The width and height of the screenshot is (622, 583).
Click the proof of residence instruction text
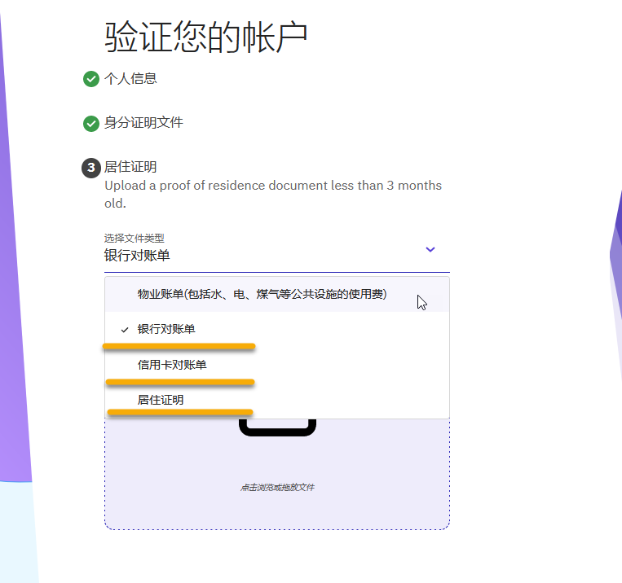pos(273,195)
